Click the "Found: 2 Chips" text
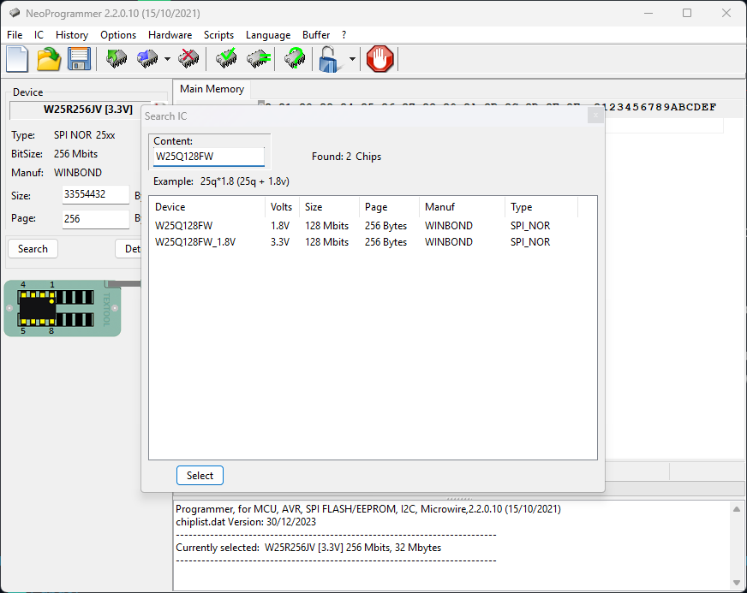 [346, 157]
